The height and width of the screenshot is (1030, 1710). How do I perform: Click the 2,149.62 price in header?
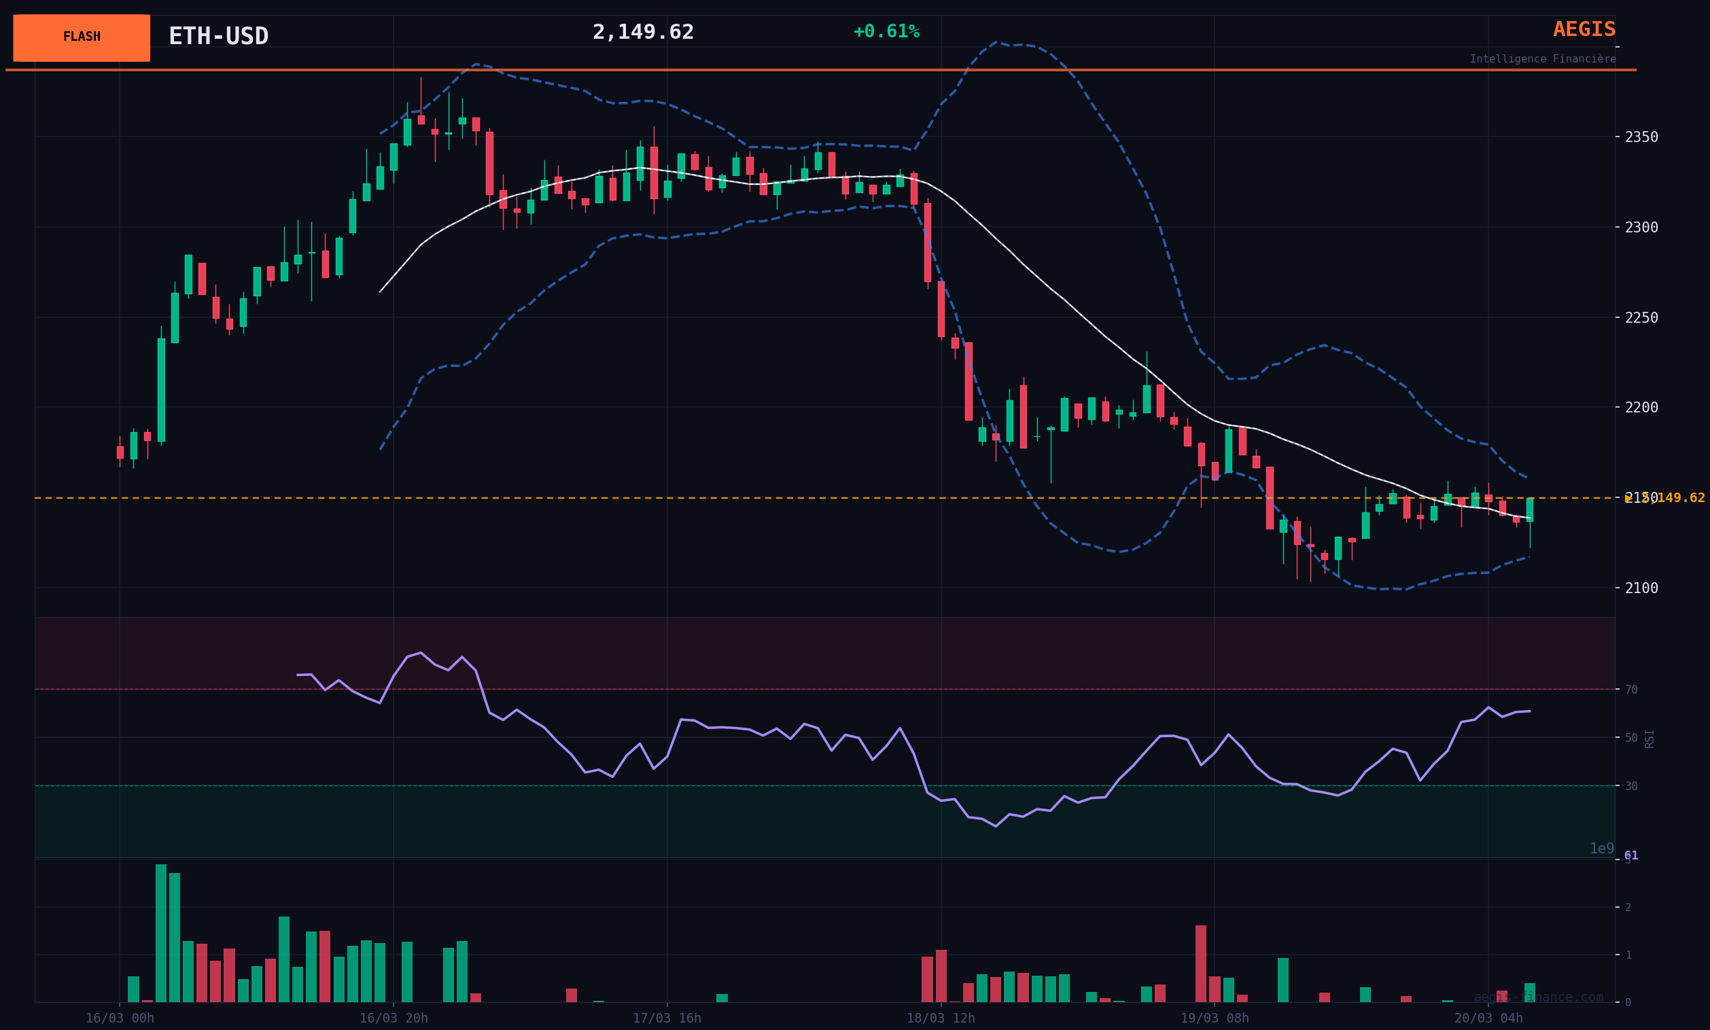643,33
